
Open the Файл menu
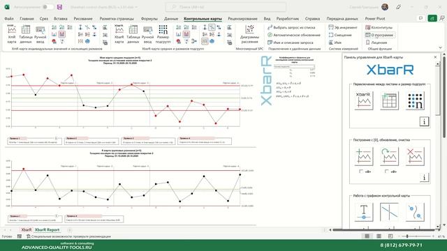pos(9,19)
